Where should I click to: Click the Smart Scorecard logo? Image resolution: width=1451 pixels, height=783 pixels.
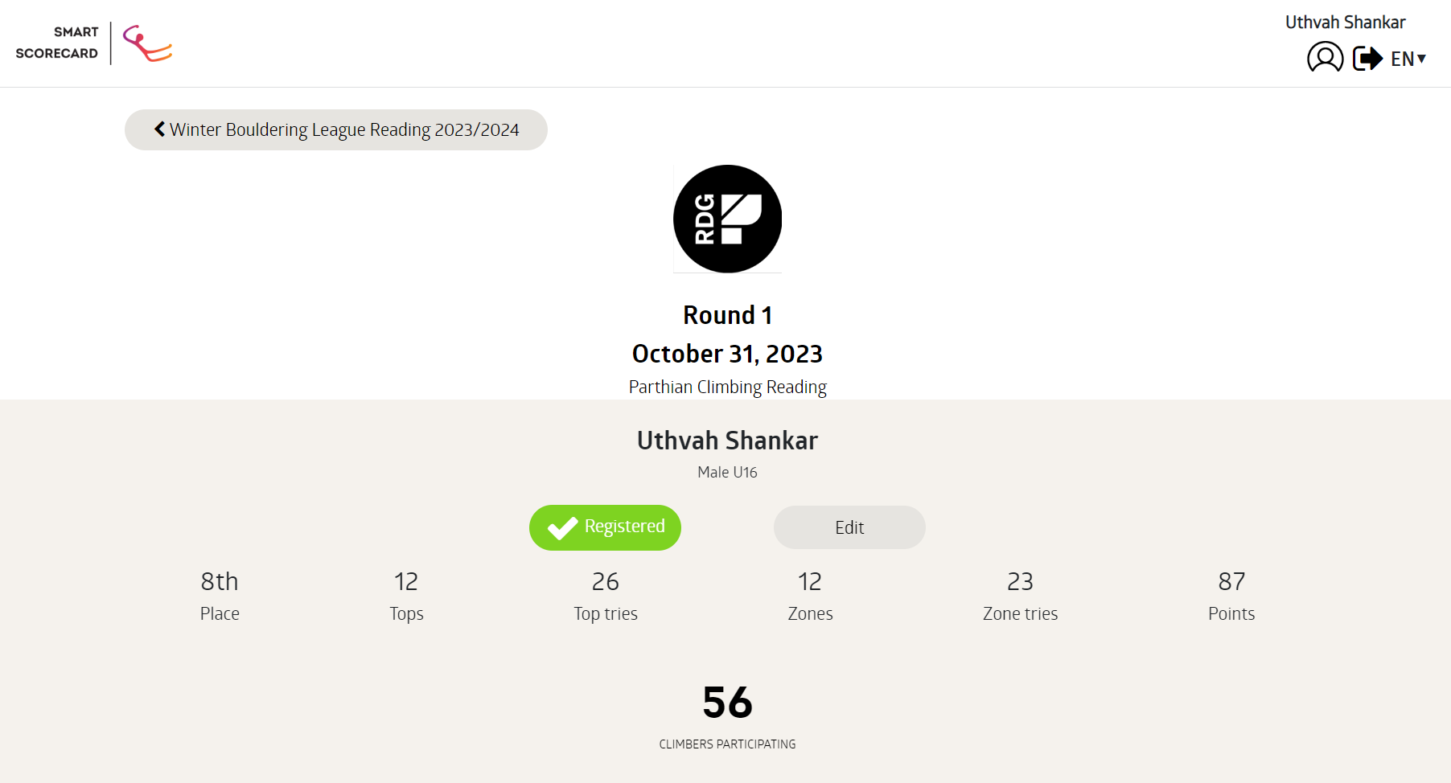point(94,43)
